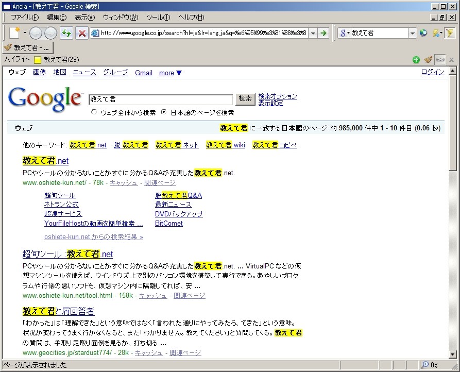Toggle the highlighted lightning button in toolbar

pyautogui.click(x=450, y=33)
